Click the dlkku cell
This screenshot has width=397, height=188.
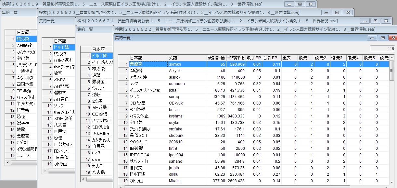pyautogui.click(x=187, y=174)
